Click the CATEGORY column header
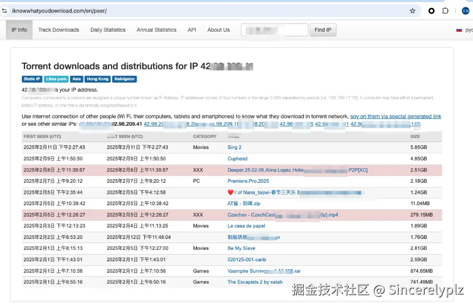 coord(205,137)
